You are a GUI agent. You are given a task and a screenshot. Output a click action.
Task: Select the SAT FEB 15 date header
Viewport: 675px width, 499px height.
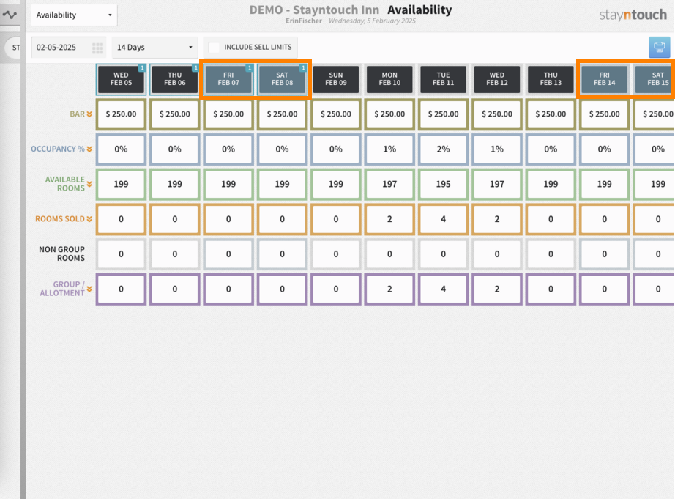click(x=655, y=79)
